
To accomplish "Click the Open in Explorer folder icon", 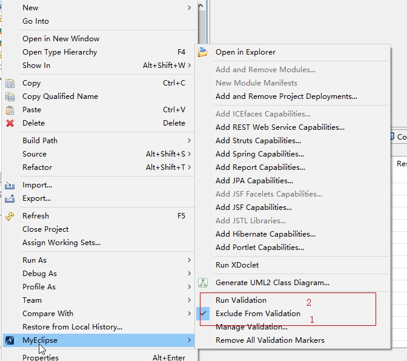I will pos(203,52).
